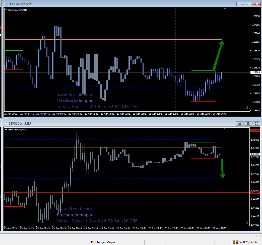Viewport: 262px width, 245px height.
Task: Click the red price label 1.45213
Action: click(x=255, y=131)
